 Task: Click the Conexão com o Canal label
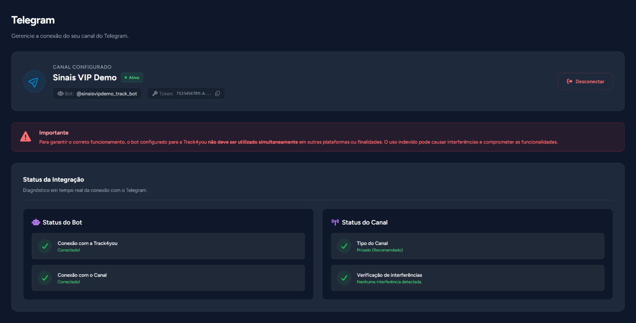(82, 275)
